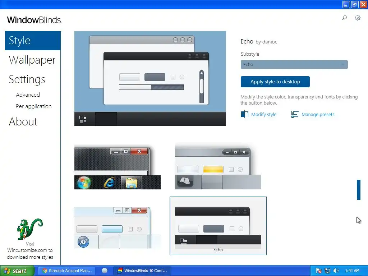
Task: Open the Settings section
Action: click(x=27, y=79)
